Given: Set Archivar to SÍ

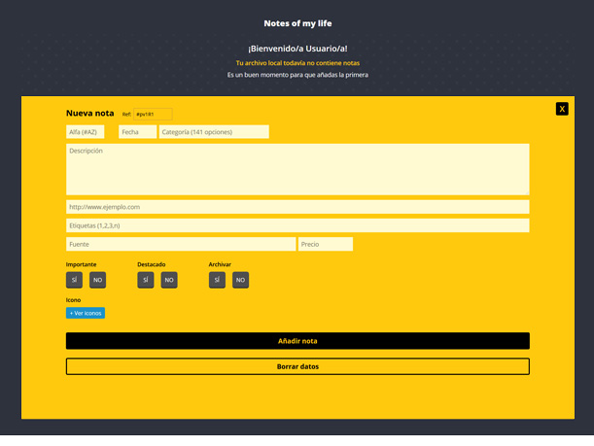Looking at the screenshot, I should tap(217, 280).
